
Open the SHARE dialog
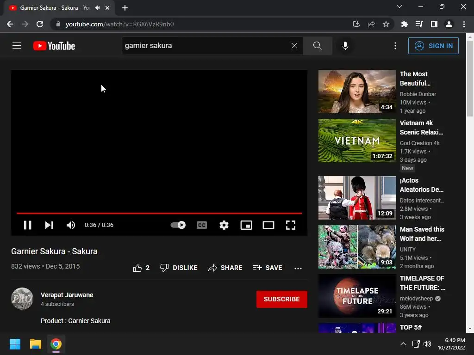tap(225, 268)
